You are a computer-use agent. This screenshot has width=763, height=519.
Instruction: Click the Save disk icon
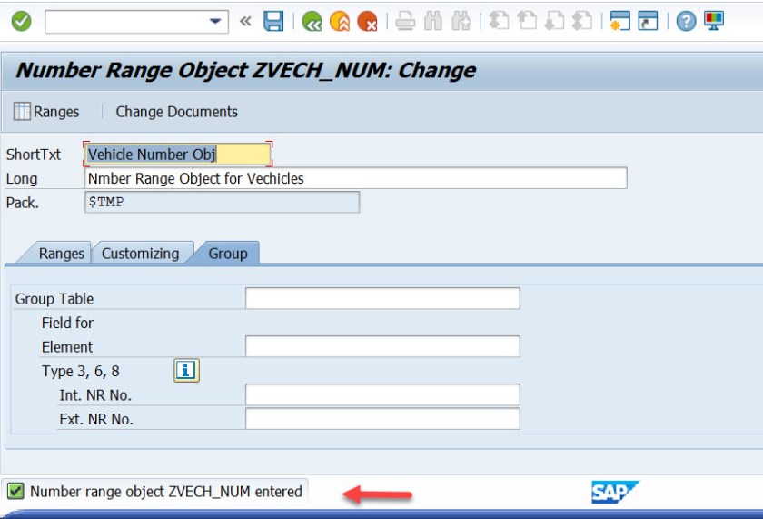273,22
